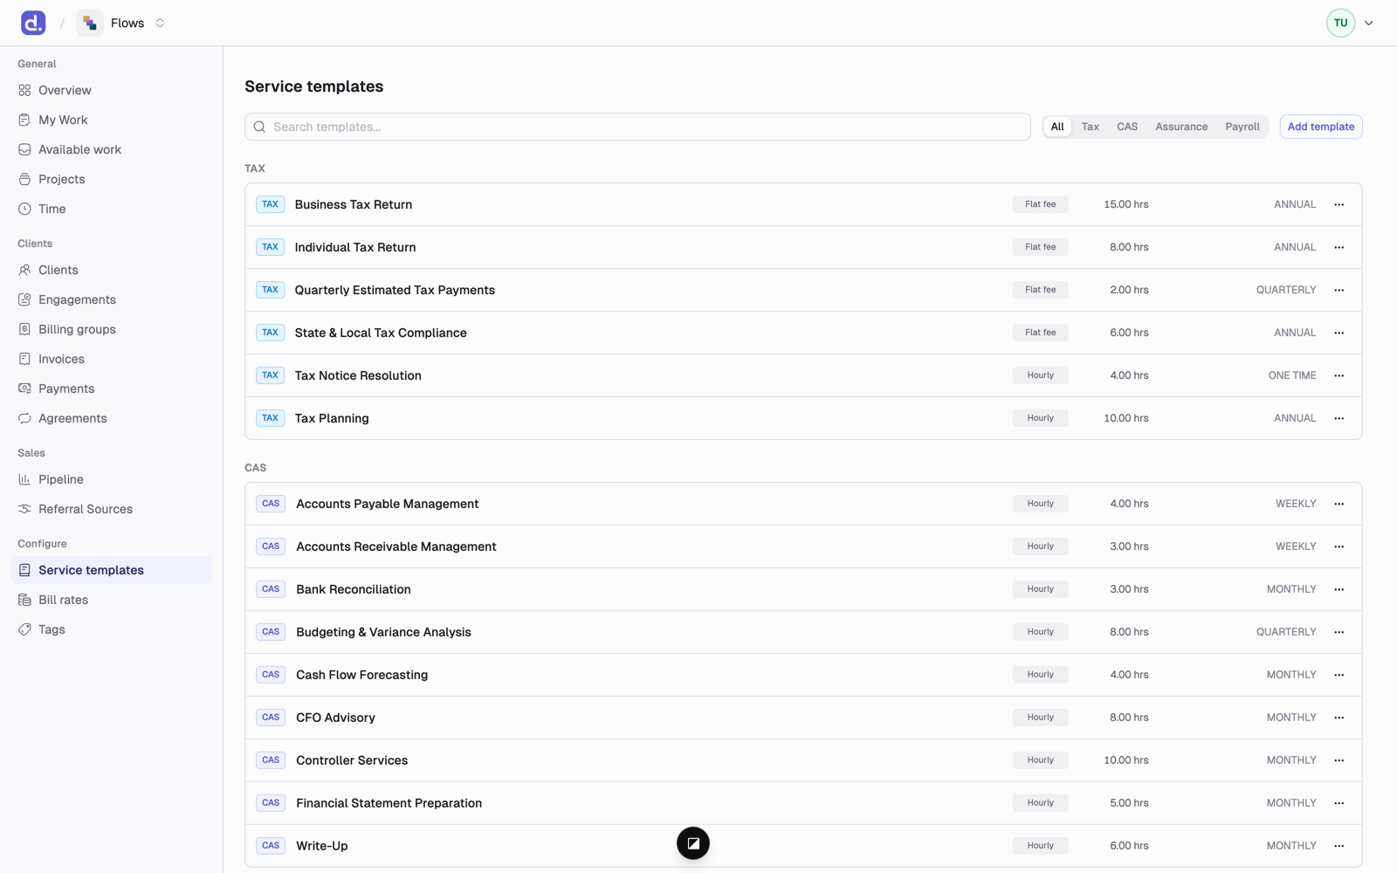Open Bill rates settings
The height and width of the screenshot is (873, 1397).
pyautogui.click(x=112, y=600)
